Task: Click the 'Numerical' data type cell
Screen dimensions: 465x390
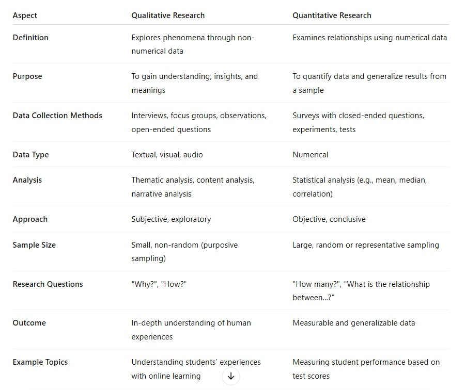Action: (310, 155)
